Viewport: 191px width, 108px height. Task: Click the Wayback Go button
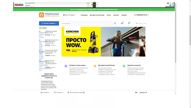88,3
